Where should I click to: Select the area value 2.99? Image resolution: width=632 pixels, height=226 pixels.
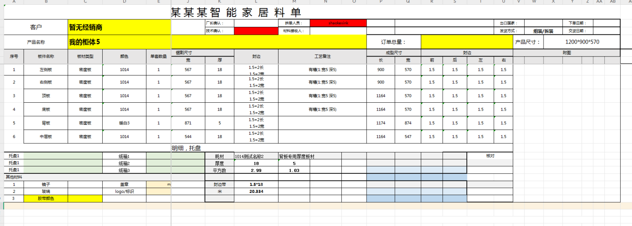pyautogui.click(x=256, y=170)
